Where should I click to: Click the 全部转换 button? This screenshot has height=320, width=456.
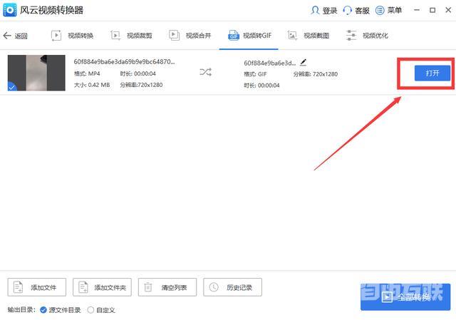(405, 297)
